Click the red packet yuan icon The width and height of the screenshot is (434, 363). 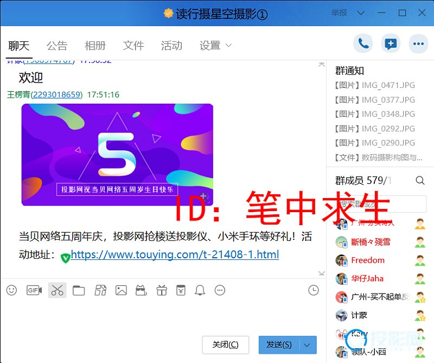coord(181,290)
